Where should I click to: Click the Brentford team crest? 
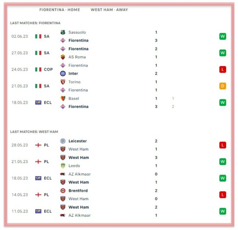click(x=63, y=191)
